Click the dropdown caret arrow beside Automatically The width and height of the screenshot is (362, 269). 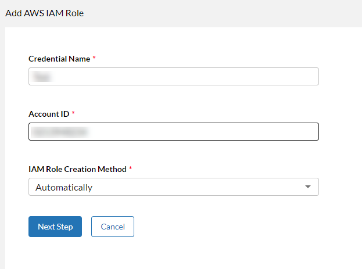pos(308,187)
